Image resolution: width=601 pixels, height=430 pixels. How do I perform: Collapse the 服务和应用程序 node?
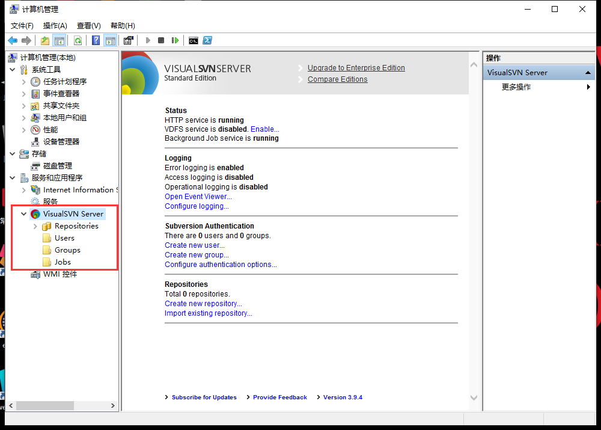[12, 178]
